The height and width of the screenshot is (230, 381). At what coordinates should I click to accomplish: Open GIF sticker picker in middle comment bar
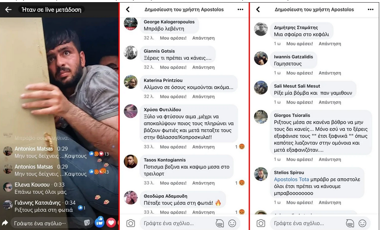pyautogui.click(x=219, y=223)
